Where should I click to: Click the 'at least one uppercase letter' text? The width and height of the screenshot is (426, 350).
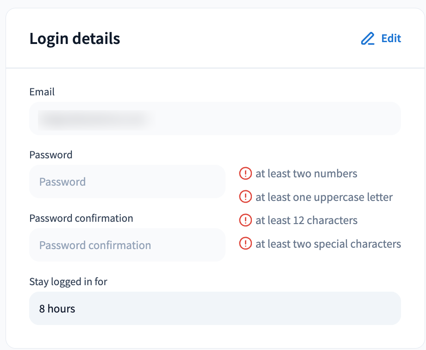coord(324,197)
